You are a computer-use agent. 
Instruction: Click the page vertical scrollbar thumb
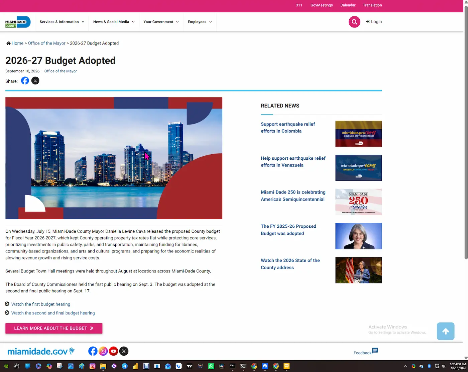click(466, 132)
